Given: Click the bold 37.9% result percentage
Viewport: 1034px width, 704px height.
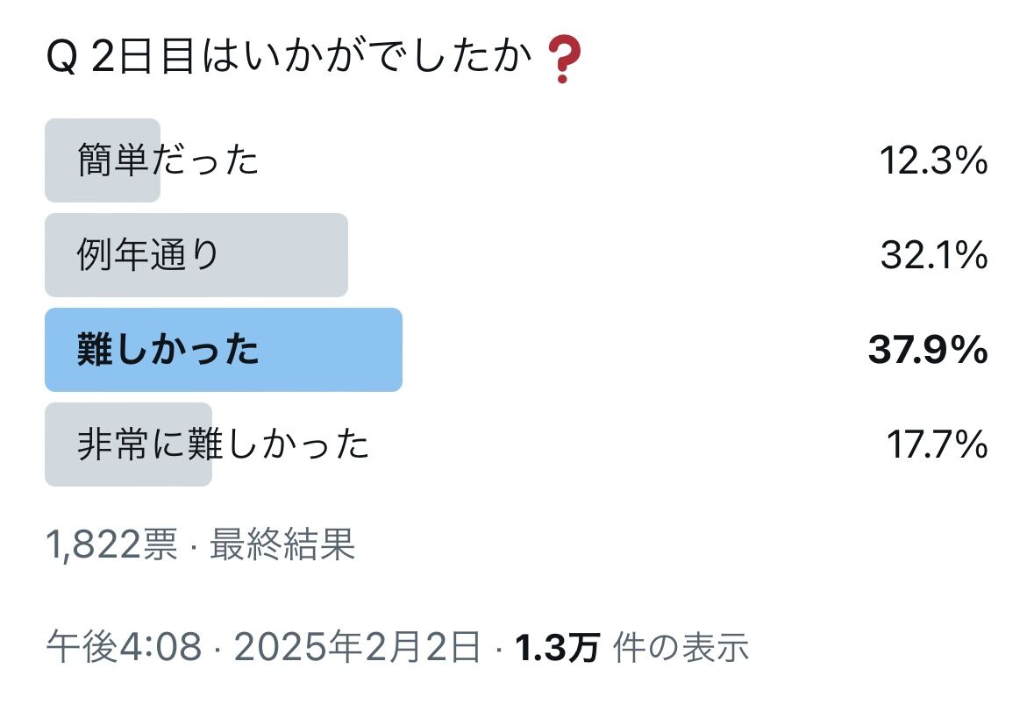Looking at the screenshot, I should click(928, 349).
